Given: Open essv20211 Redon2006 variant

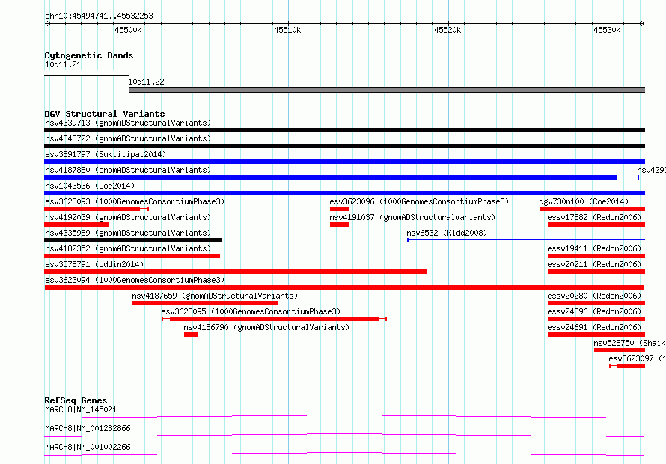Looking at the screenshot, I should tap(594, 264).
